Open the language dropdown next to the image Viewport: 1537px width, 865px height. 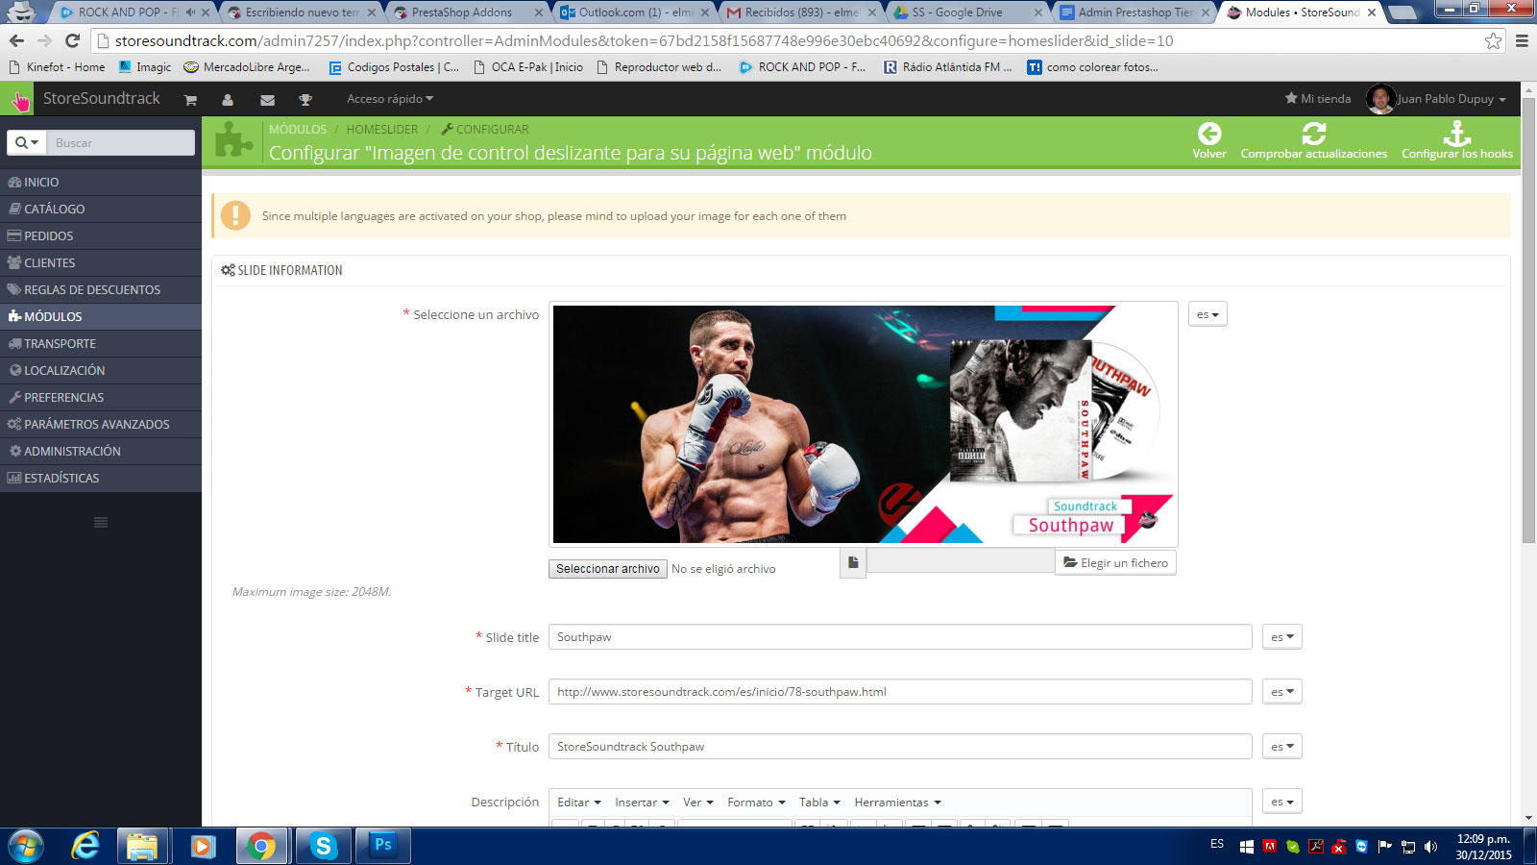pyautogui.click(x=1208, y=314)
